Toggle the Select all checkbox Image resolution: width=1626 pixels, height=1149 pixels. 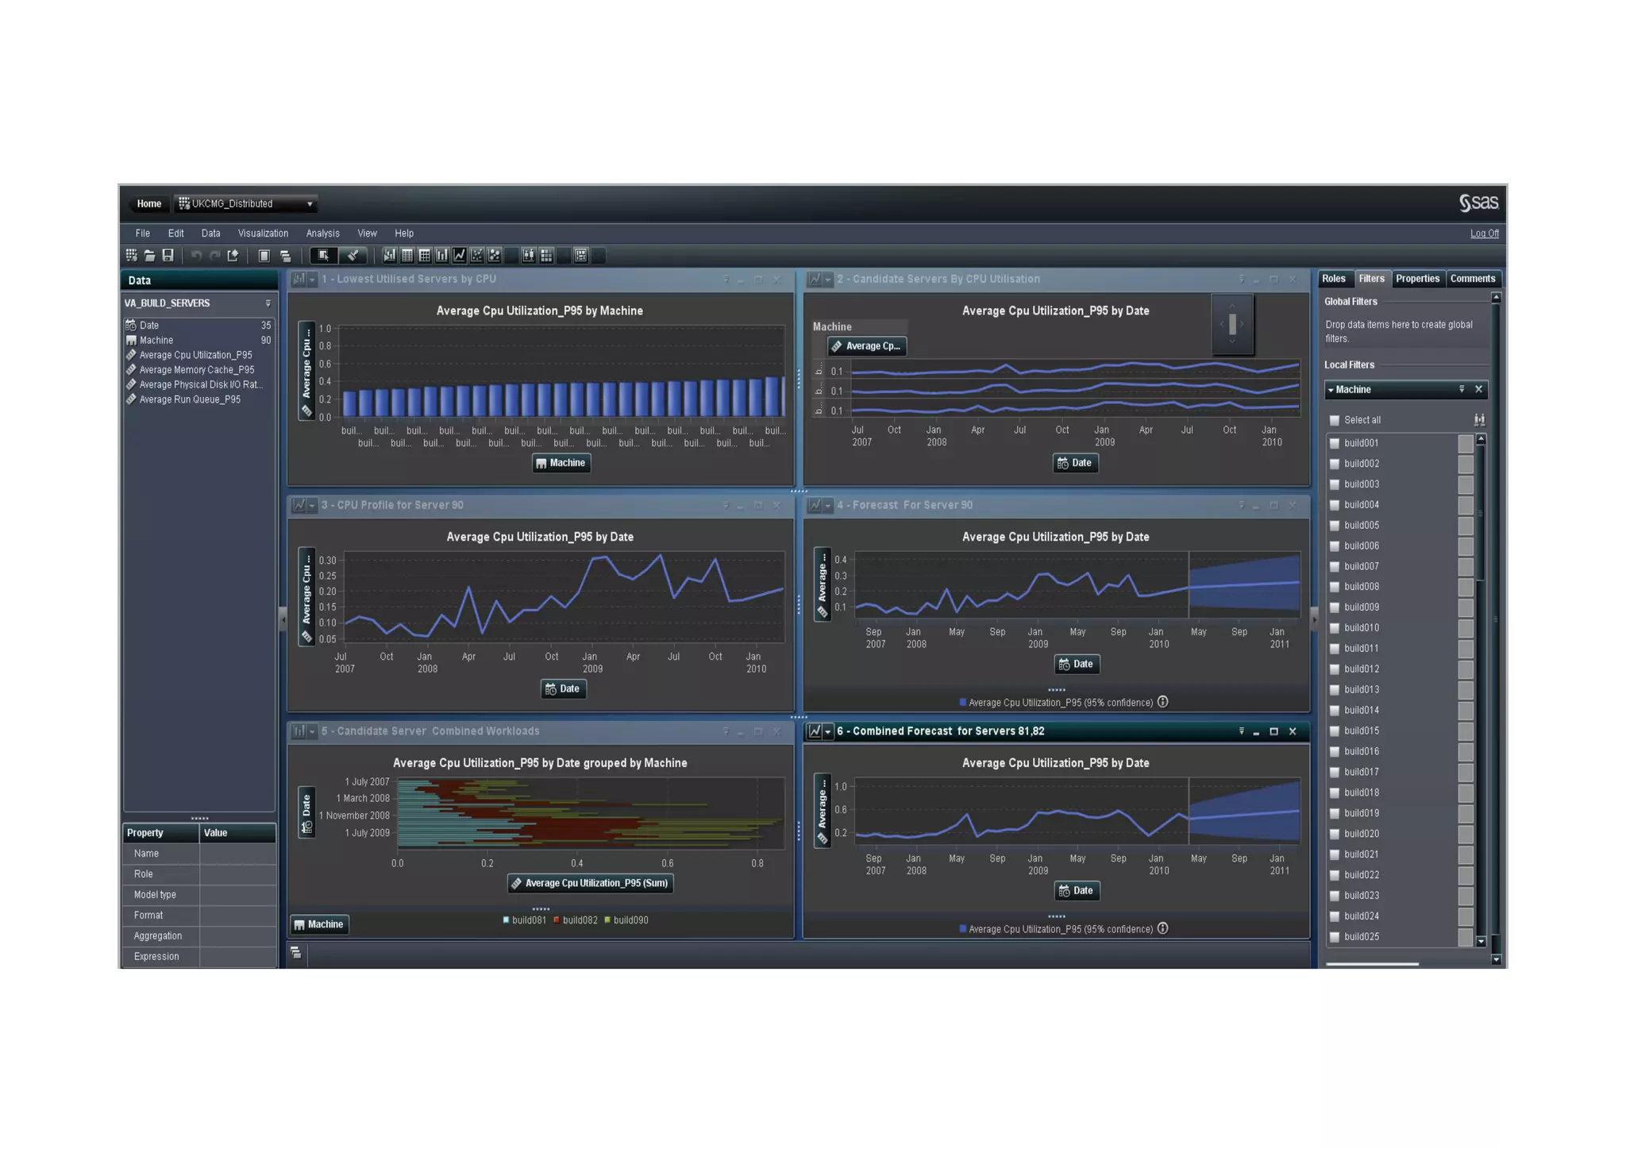pyautogui.click(x=1335, y=420)
